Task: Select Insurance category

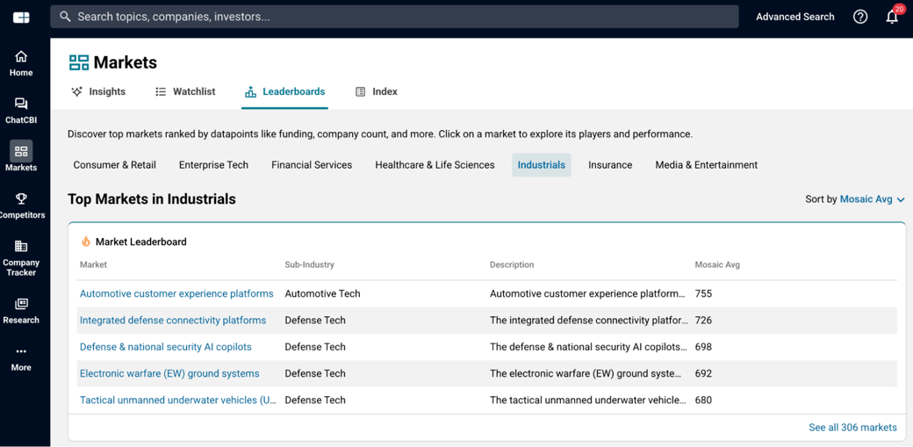Action: pyautogui.click(x=610, y=165)
